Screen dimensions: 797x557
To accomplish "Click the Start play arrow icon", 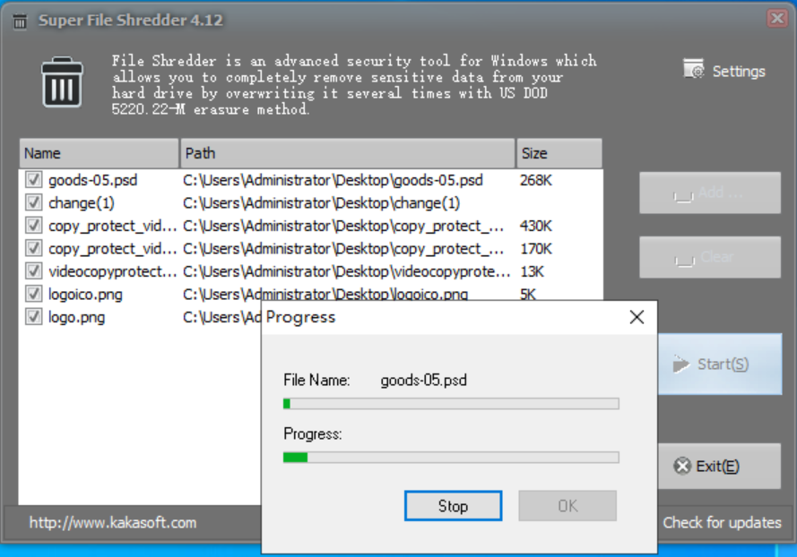I will tap(681, 364).
